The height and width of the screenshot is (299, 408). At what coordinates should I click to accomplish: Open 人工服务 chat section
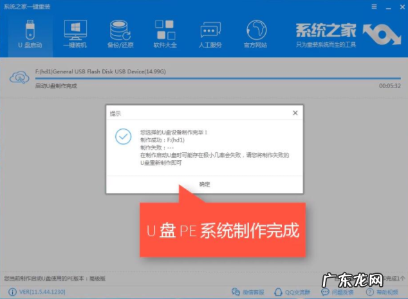click(x=210, y=34)
